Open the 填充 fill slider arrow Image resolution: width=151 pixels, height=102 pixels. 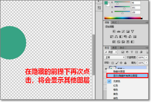(x=146, y=63)
